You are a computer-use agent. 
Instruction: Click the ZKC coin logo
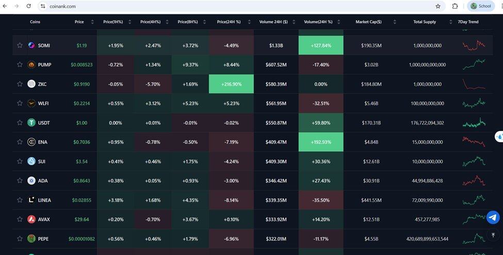coord(31,84)
